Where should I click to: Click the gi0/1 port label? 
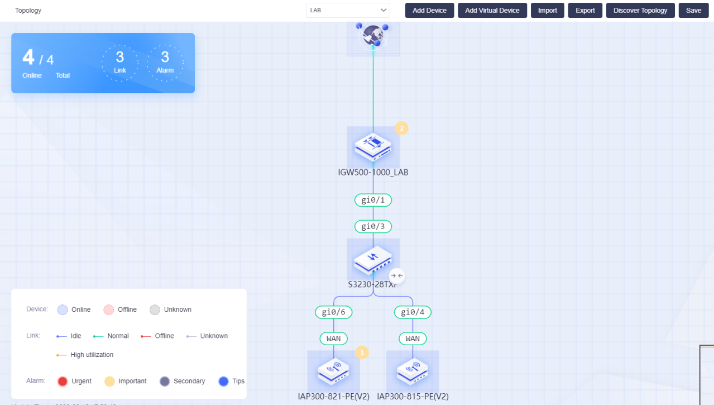tap(373, 199)
